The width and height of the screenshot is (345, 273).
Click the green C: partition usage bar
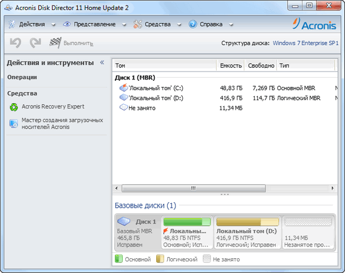pos(187,222)
